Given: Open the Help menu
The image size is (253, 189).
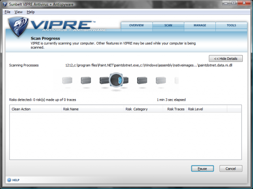Looking at the screenshot, I should (31, 12).
